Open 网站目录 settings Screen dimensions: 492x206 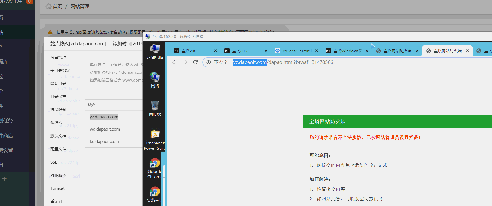pos(58,83)
